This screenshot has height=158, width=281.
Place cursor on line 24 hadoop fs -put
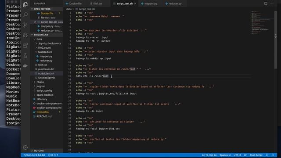(106, 93)
